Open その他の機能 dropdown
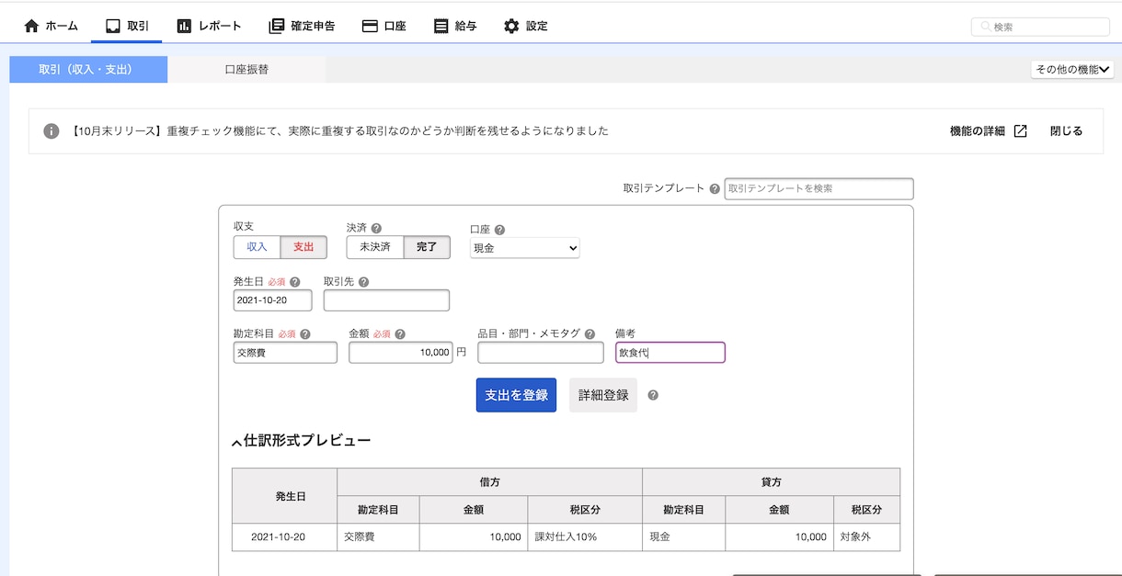This screenshot has width=1122, height=576. tap(1072, 69)
